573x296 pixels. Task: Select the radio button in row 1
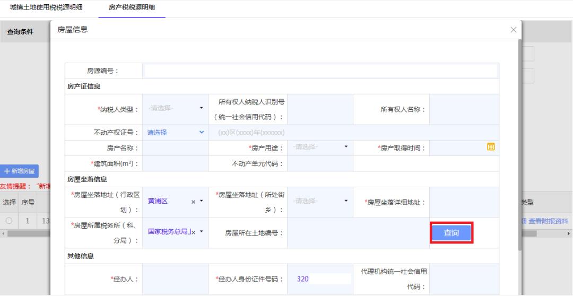(x=9, y=221)
